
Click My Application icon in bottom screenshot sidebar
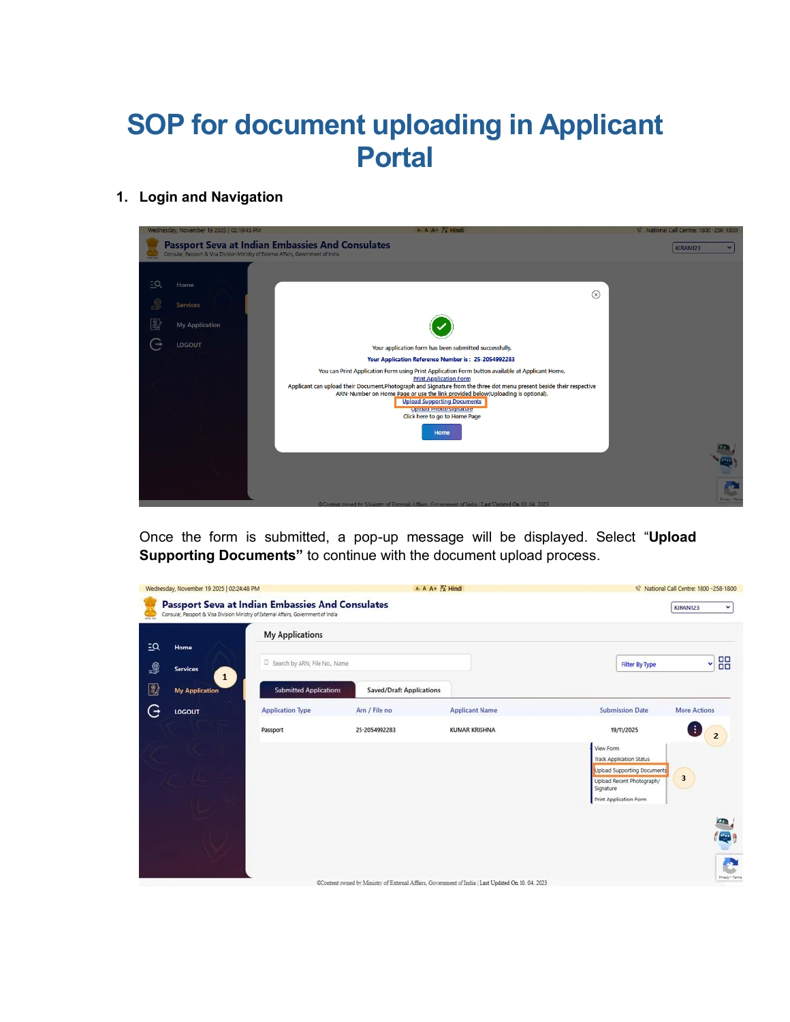click(154, 690)
